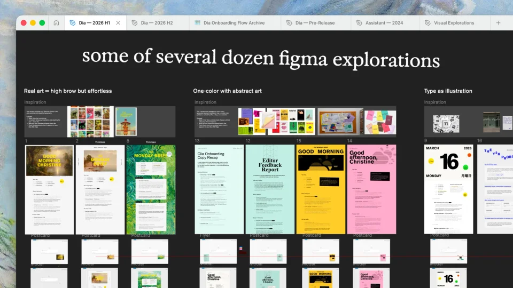Click the Figma icon on Visual Explorations tab

click(428, 23)
